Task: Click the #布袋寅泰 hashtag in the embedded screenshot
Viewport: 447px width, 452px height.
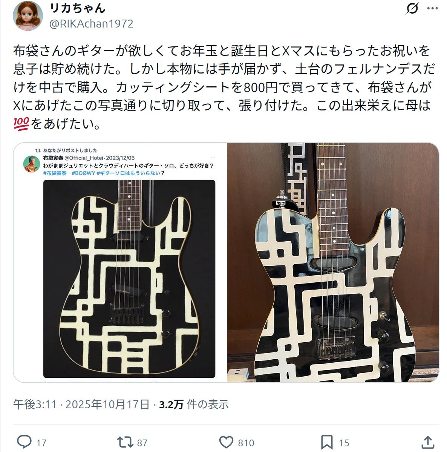Action: click(55, 173)
